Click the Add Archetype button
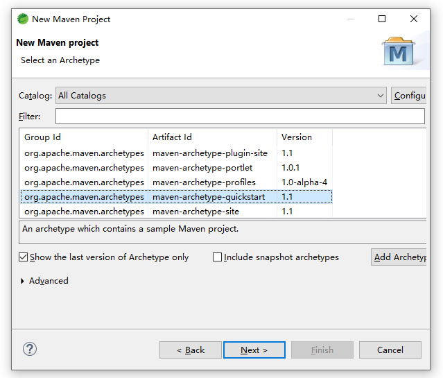 click(x=399, y=257)
